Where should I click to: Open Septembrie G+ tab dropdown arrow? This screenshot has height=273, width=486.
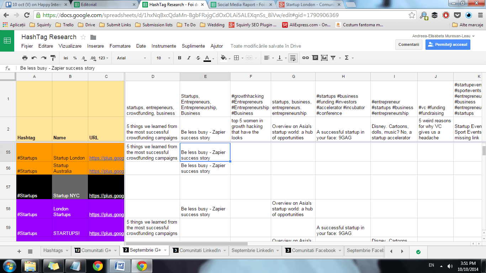165,251
